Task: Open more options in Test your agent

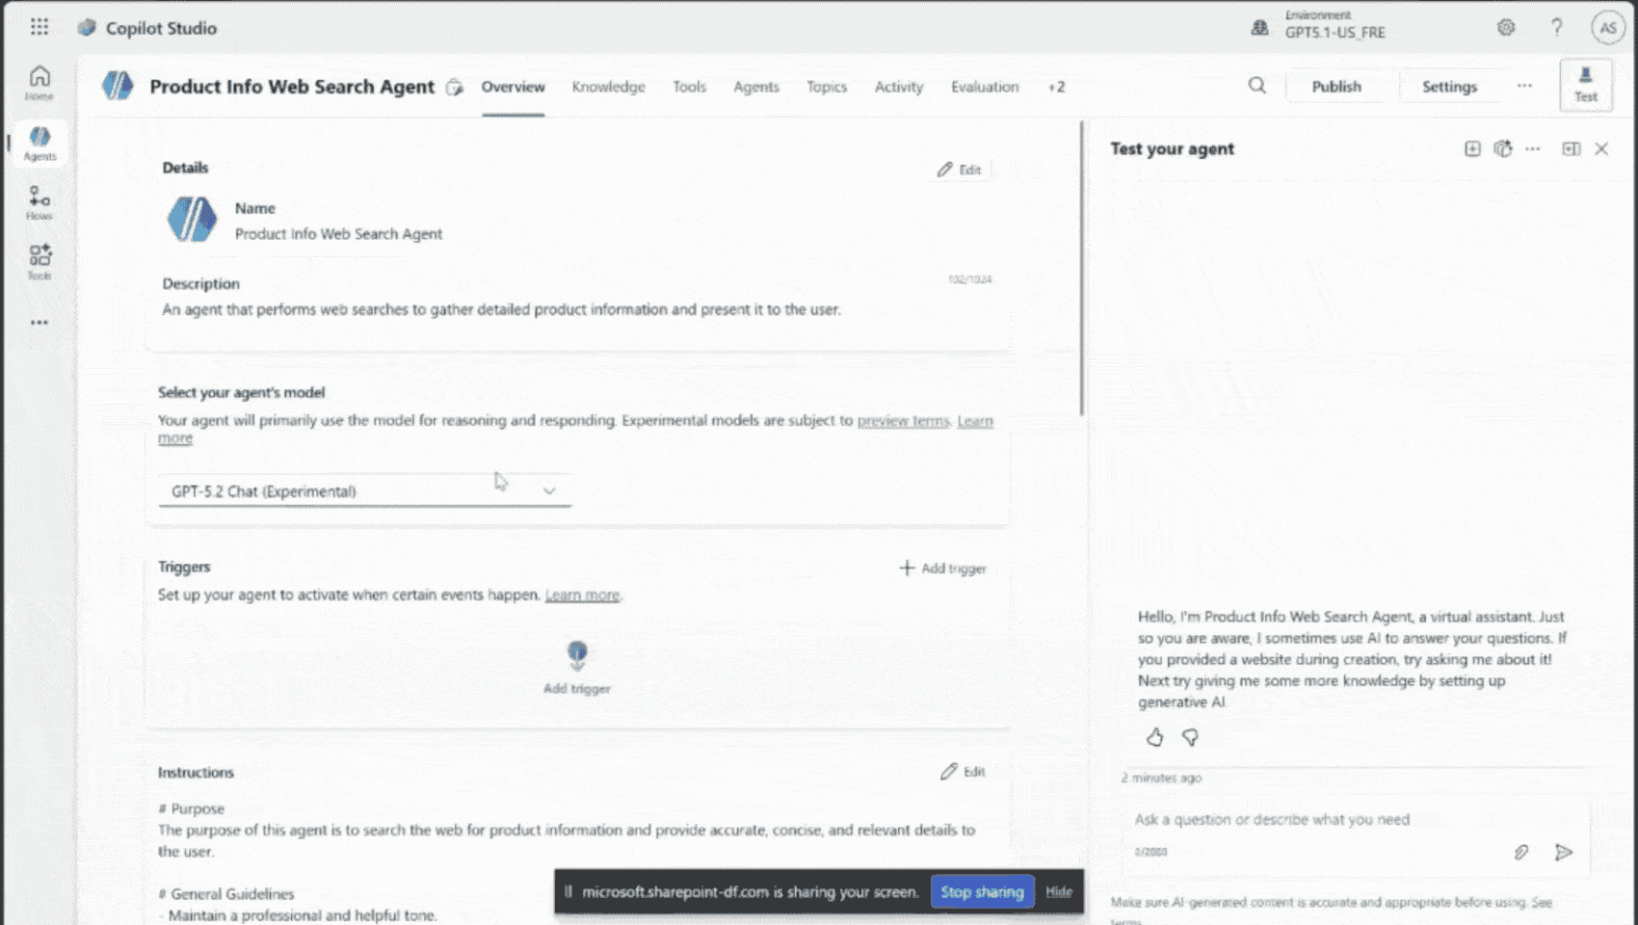Action: pos(1533,149)
